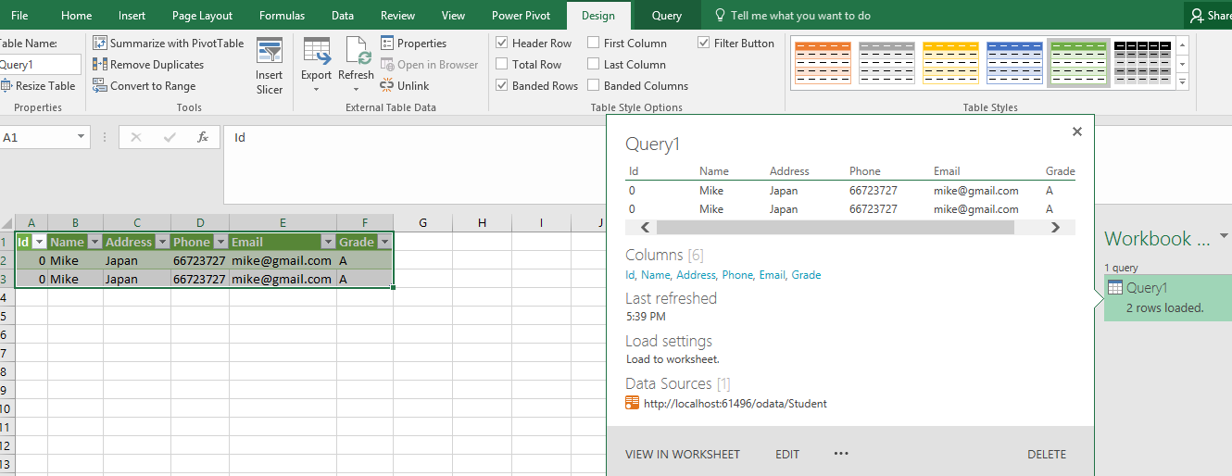Screen dimensions: 1232x476
Task: Expand the Name Box dropdown
Action: pyautogui.click(x=82, y=137)
